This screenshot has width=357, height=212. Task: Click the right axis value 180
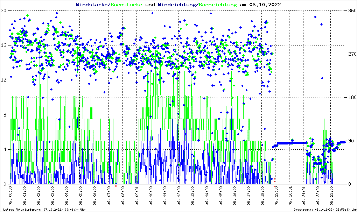click(x=352, y=98)
